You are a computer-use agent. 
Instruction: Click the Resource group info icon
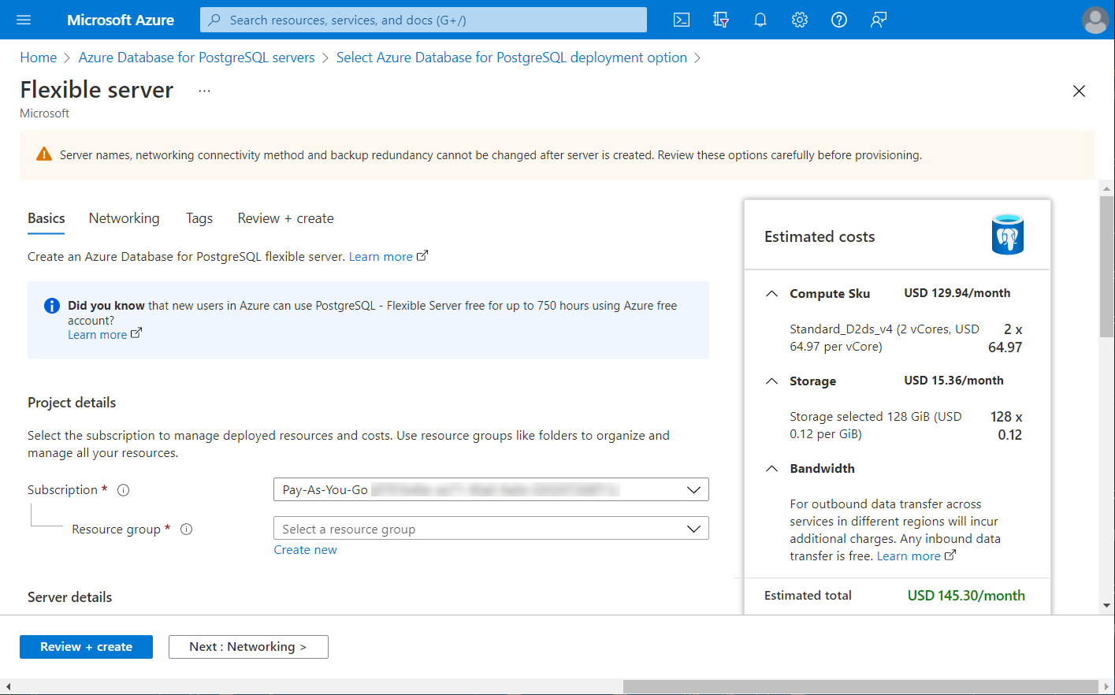[x=187, y=530]
